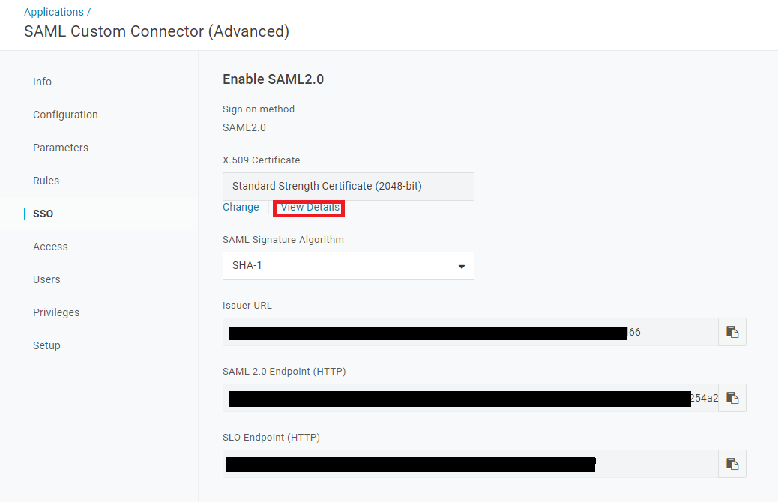778x502 pixels.
Task: Open the Applications breadcrumb link
Action: 54,11
